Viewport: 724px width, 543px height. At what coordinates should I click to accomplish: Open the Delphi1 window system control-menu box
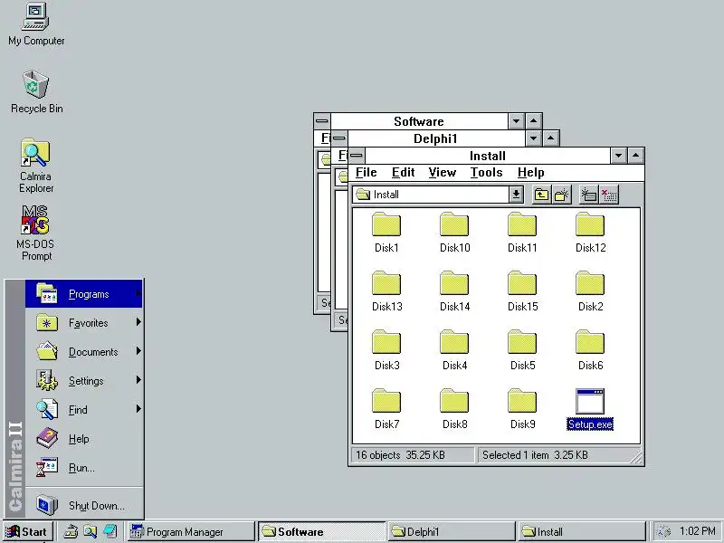[338, 138]
